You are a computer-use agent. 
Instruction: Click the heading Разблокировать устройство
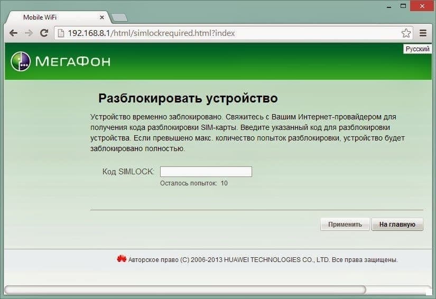(188, 98)
